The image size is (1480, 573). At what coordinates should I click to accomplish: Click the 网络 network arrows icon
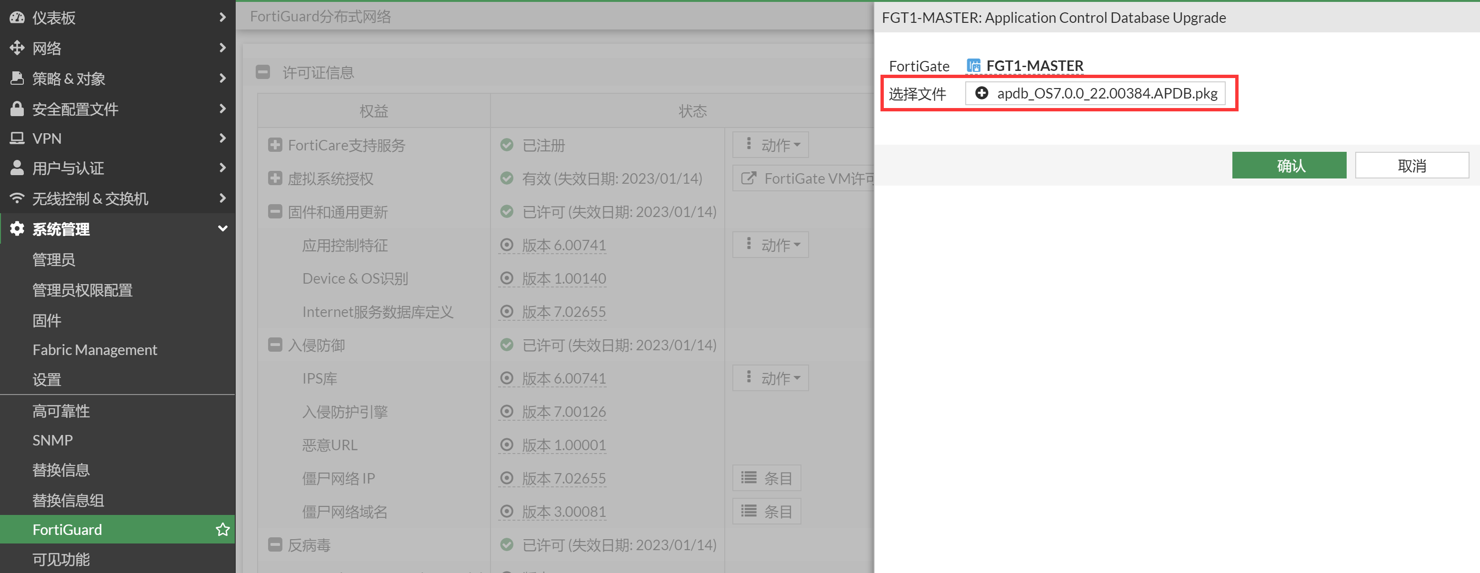point(17,48)
